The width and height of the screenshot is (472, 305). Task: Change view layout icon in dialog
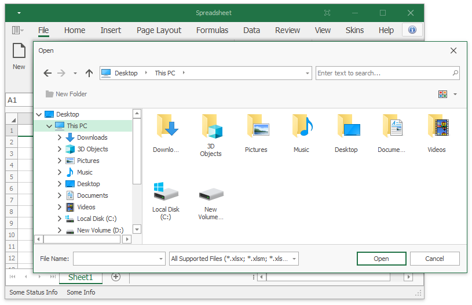pos(443,94)
